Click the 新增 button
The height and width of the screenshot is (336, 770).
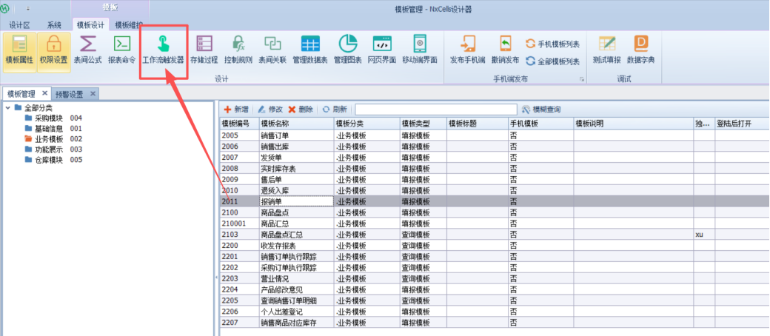(x=236, y=109)
